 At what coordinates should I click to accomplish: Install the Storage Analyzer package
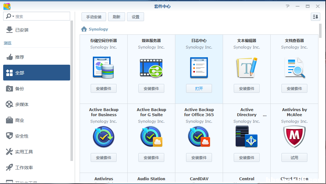coord(104,88)
